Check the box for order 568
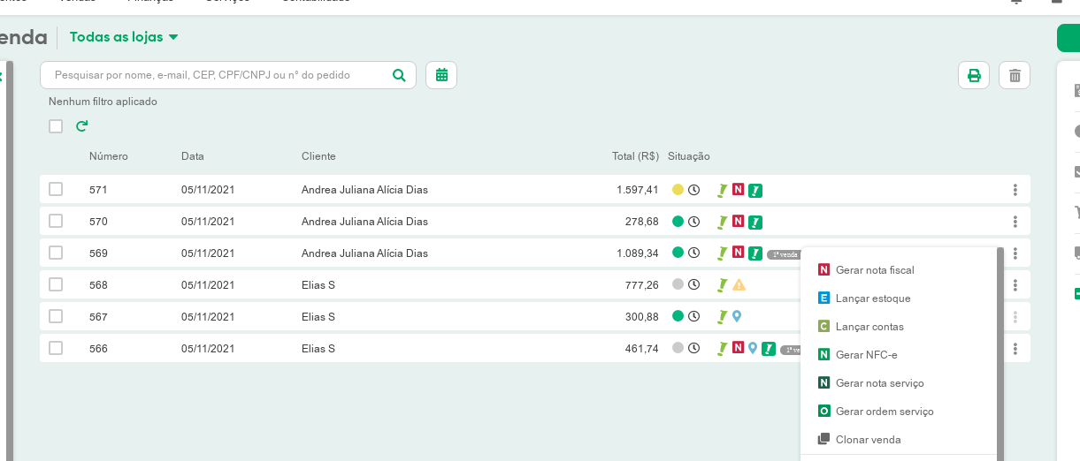Viewport: 1080px width, 461px height. 56,284
